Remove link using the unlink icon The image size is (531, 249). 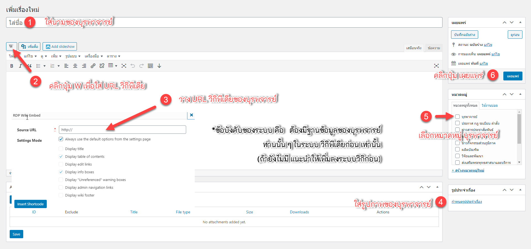tap(102, 66)
